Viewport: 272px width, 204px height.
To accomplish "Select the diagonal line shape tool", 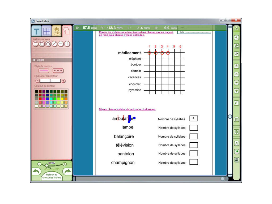I will coord(54,44).
